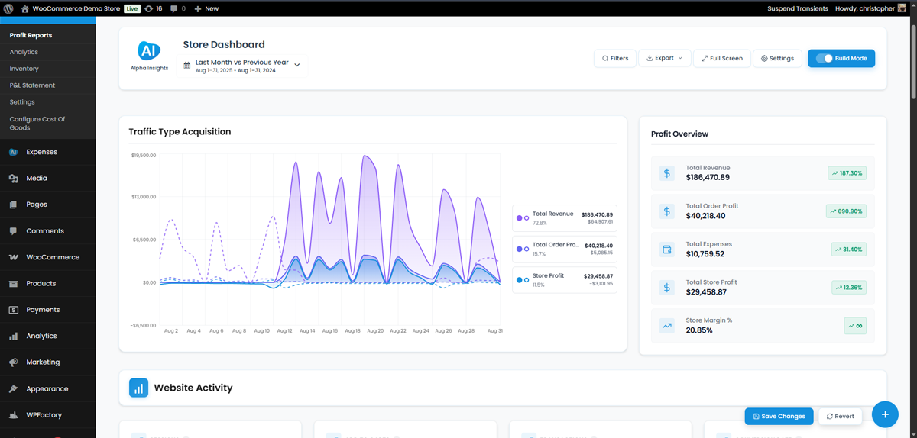Click the Total Order Profit legend color dot

[520, 249]
